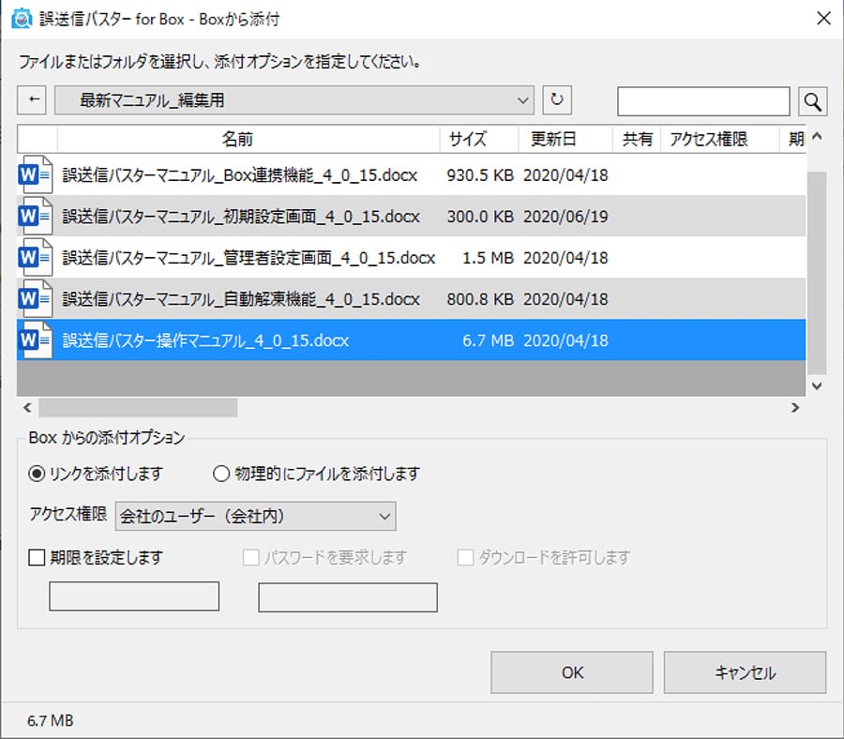Click the 2020/06/19 date cell
This screenshot has height=739, width=844.
coord(565,217)
